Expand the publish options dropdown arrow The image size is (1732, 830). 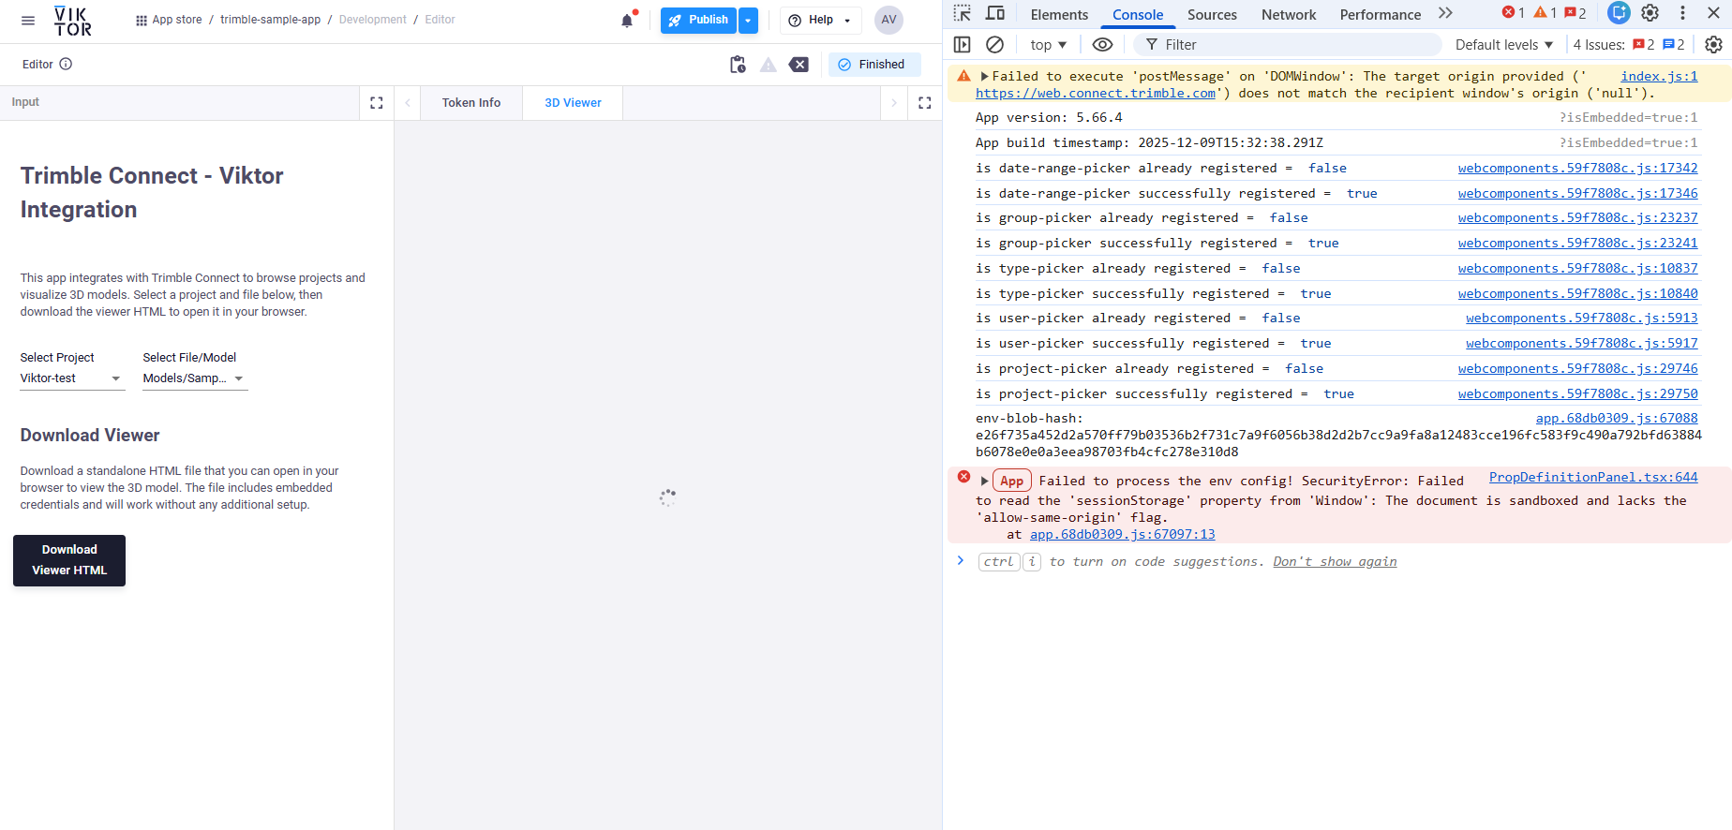748,21
